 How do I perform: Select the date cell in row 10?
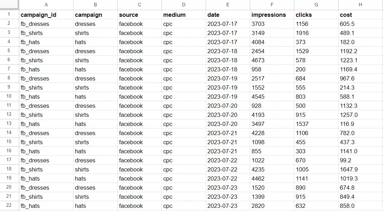[228, 97]
